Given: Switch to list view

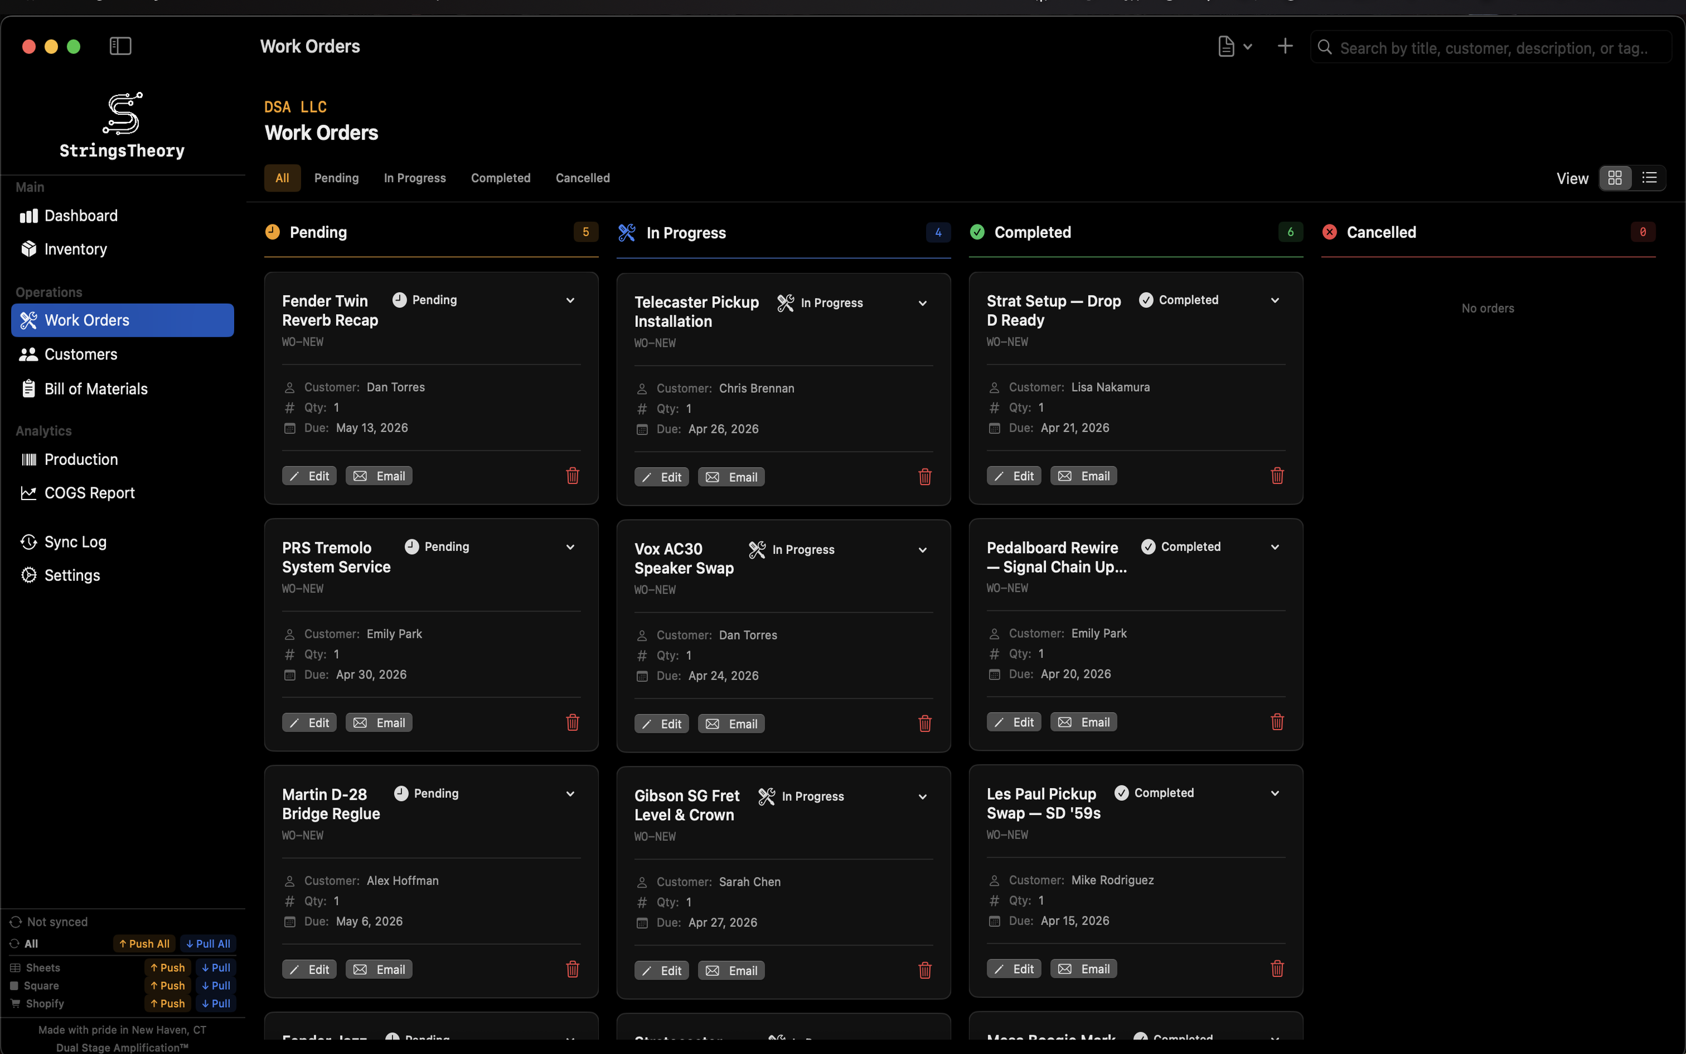Looking at the screenshot, I should tap(1649, 178).
